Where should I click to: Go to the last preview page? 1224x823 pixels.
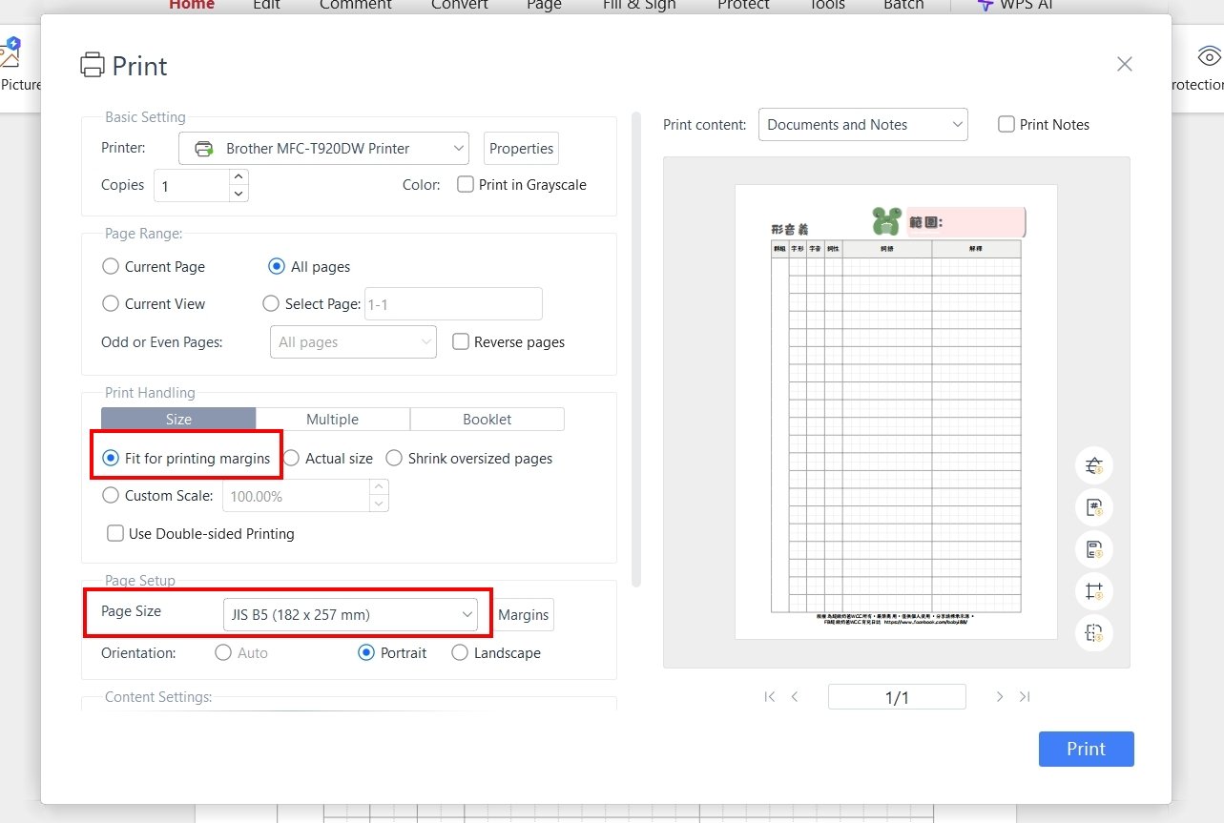(x=1025, y=697)
